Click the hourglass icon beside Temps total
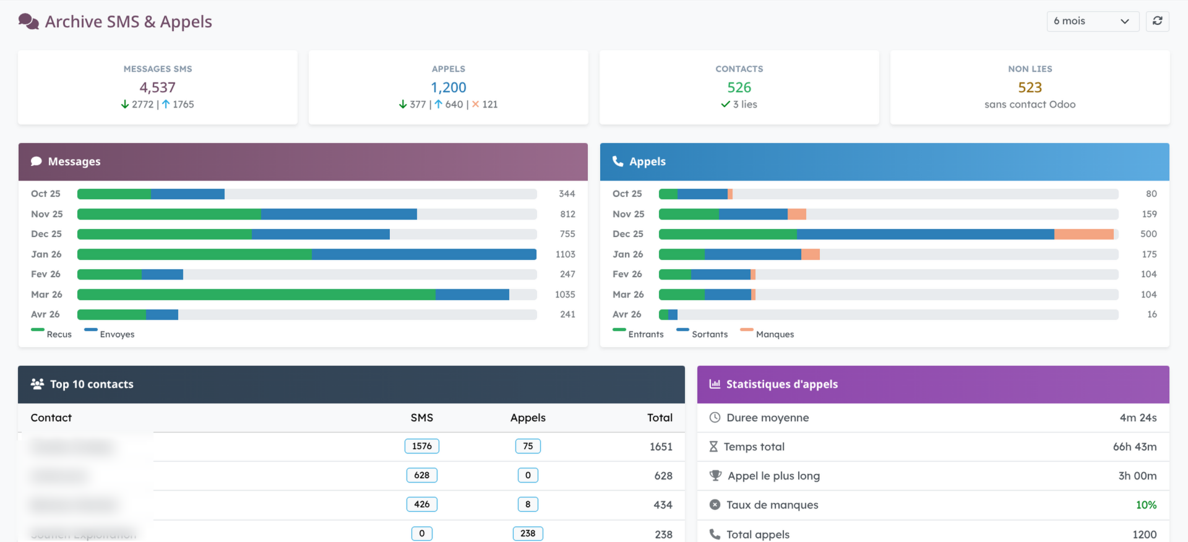 (713, 447)
